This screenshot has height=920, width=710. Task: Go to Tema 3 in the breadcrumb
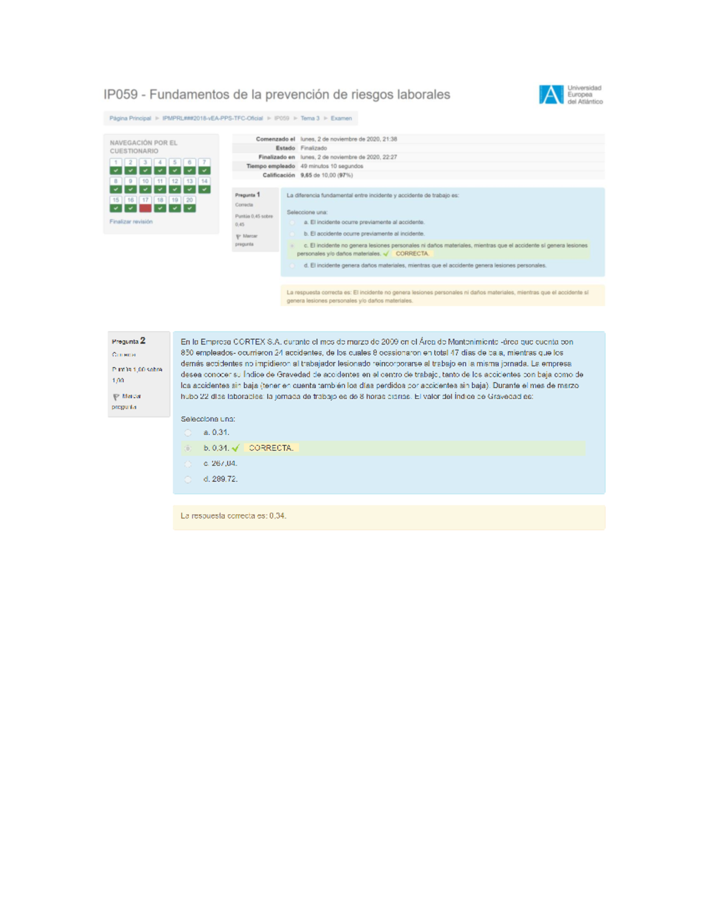pyautogui.click(x=309, y=118)
